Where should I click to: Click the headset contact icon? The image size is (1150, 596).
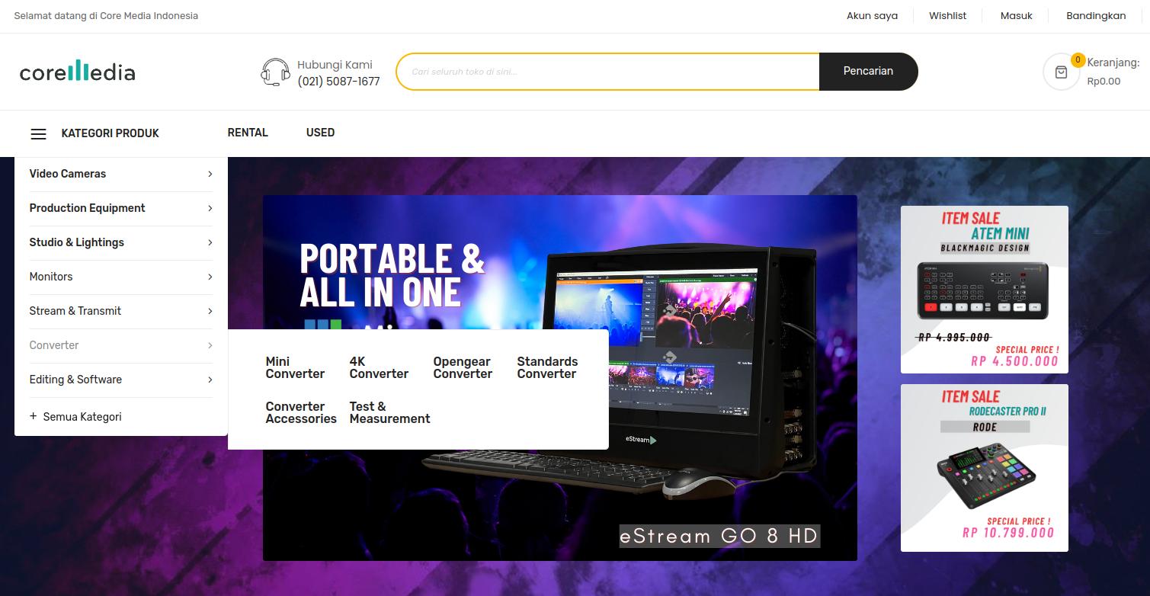pos(275,72)
